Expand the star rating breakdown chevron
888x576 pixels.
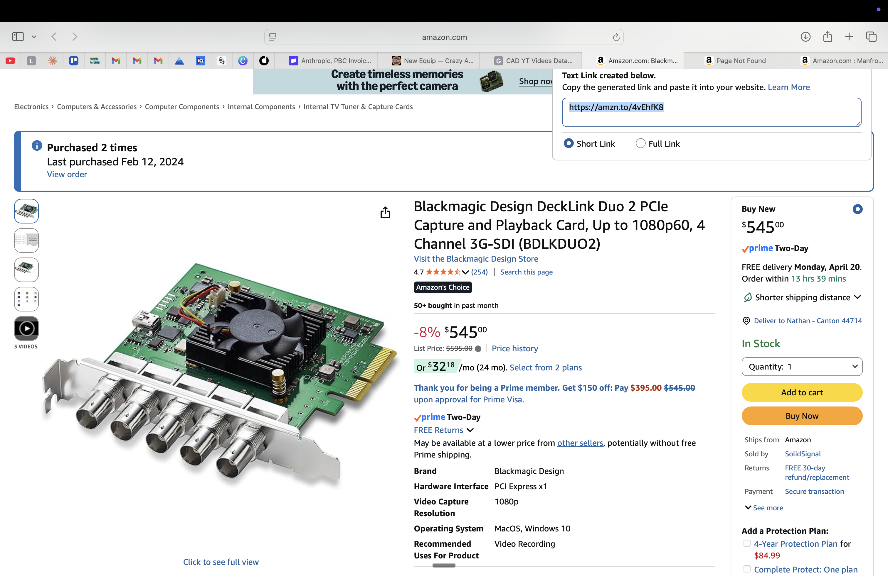click(465, 272)
